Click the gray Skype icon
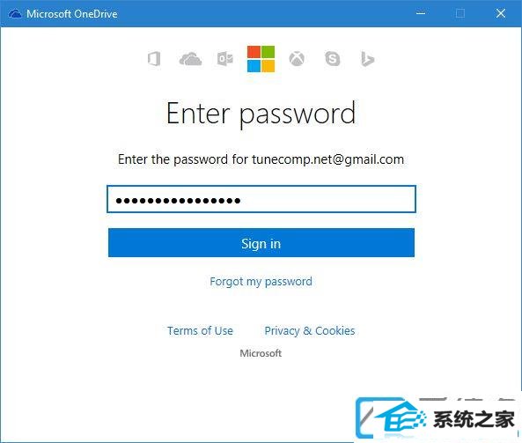The height and width of the screenshot is (443, 522). 332,59
